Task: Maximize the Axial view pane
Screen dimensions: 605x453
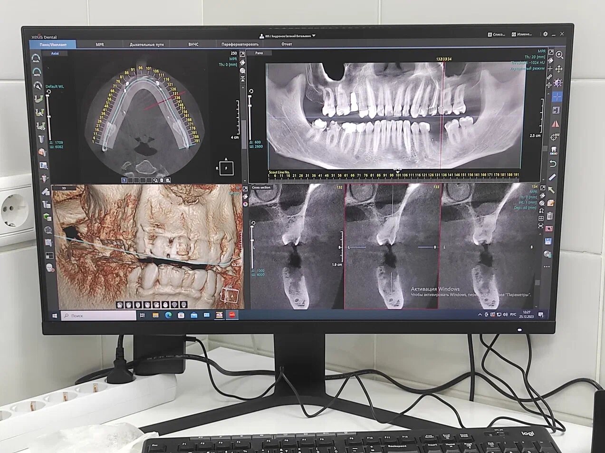Action: pos(242,54)
